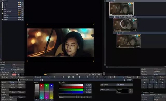Screen dimensions: 166x101
Task: Click the play forward transport button
Action: click(x=87, y=77)
